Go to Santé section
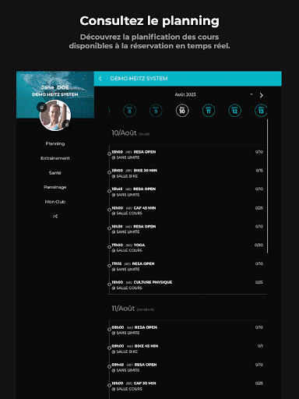Image resolution: width=299 pixels, height=399 pixels. (x=55, y=173)
